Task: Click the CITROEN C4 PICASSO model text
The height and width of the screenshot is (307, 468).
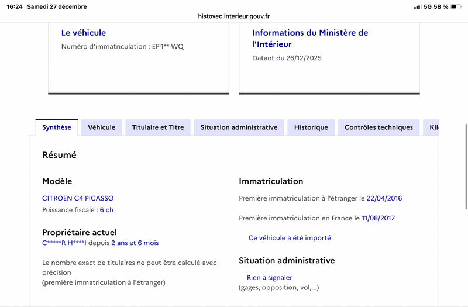Action: [x=78, y=198]
